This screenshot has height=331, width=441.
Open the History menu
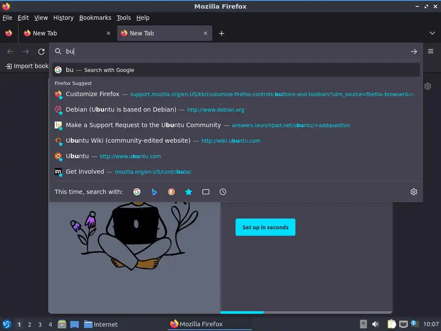click(63, 18)
